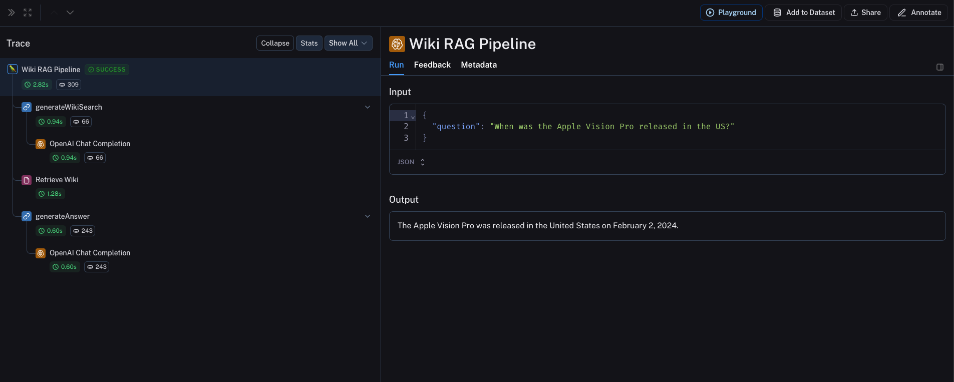
Task: Click the Wiki RAG Pipeline header icon
Action: pyautogui.click(x=397, y=44)
